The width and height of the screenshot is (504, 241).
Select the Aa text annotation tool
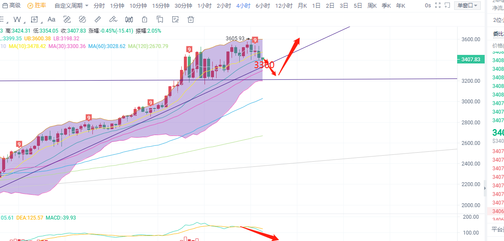click(52, 20)
